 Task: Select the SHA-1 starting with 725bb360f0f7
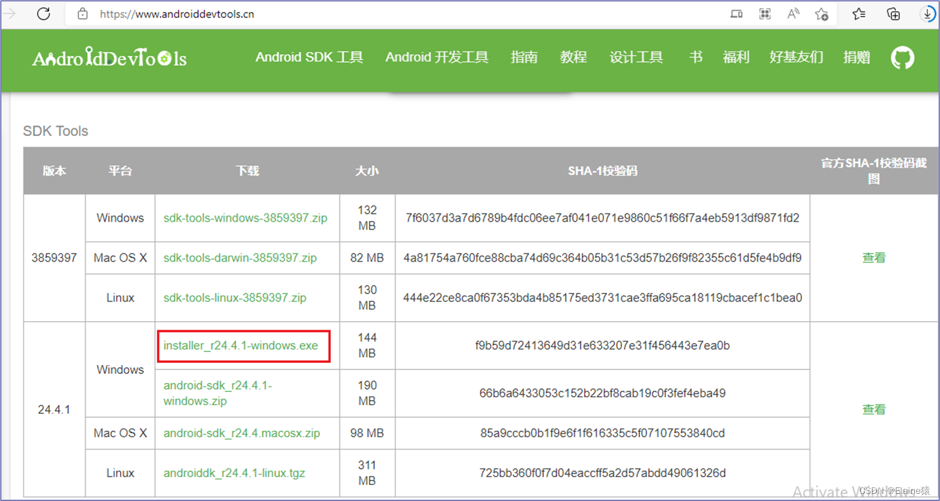[x=603, y=473]
